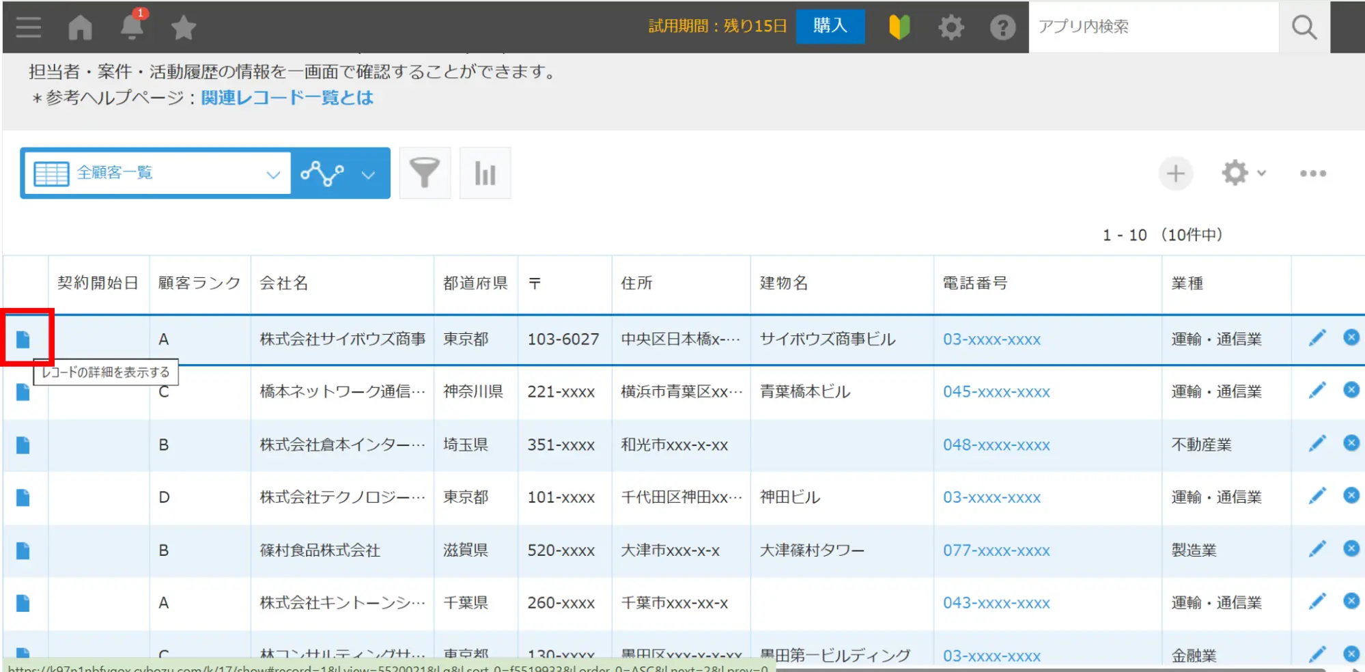Click the 顧客ランク column header
The image size is (1365, 672).
(199, 283)
